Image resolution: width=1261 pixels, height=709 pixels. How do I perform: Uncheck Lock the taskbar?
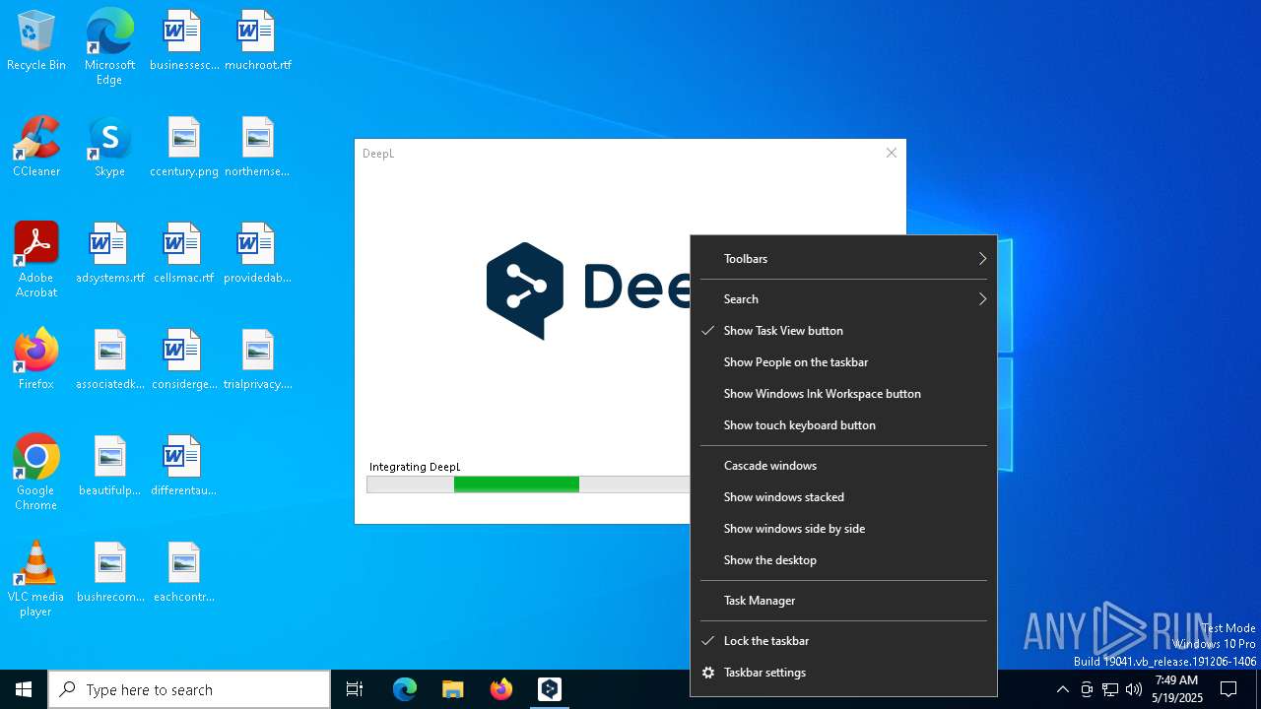point(843,641)
